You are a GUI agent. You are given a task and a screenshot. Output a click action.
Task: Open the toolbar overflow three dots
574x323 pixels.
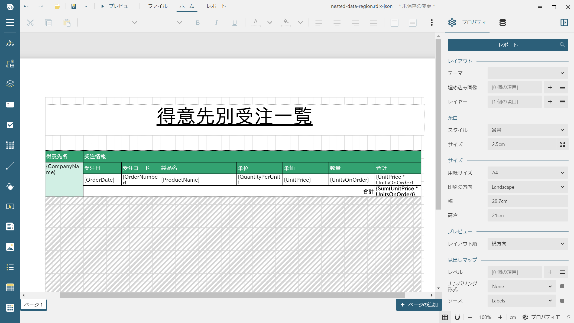[x=432, y=22]
